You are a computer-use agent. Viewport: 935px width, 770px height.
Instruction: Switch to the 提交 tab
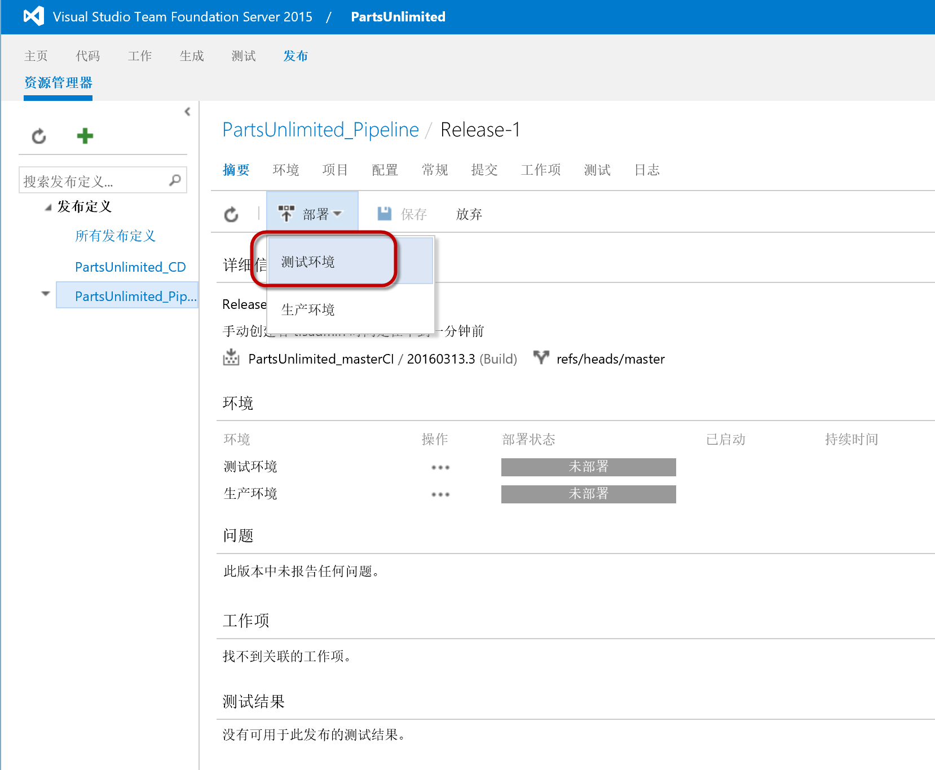tap(484, 170)
